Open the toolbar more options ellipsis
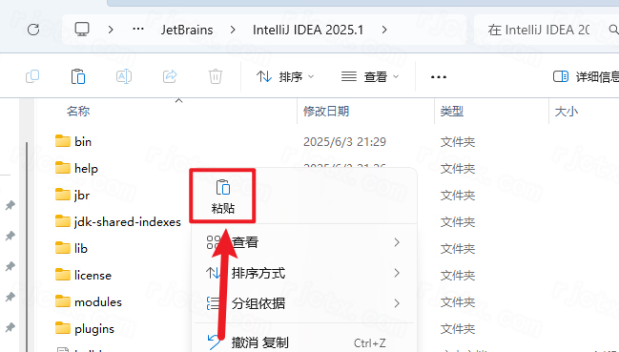Screen dimensions: 619x352 click(x=439, y=77)
